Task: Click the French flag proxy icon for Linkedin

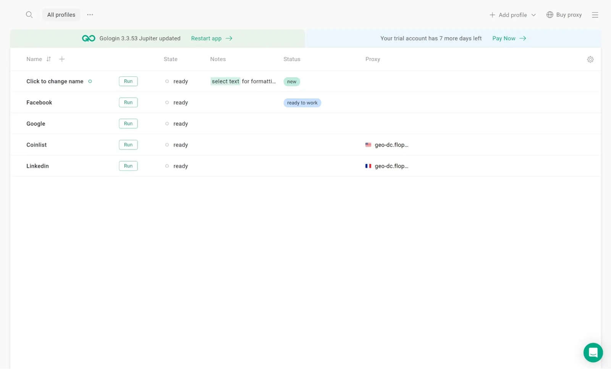Action: [x=368, y=166]
